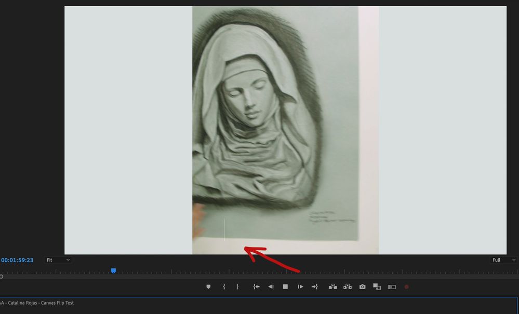This screenshot has height=314, width=519.
Task: Toggle the Multi-Camera view icon
Action: tap(392, 286)
